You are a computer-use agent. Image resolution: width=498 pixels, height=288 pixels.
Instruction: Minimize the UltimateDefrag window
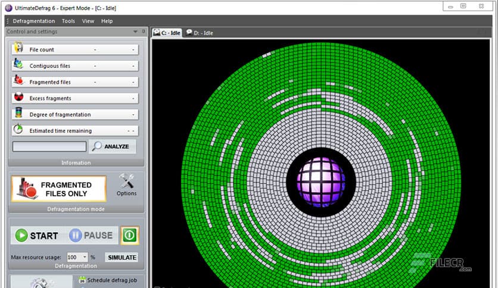(x=450, y=7)
